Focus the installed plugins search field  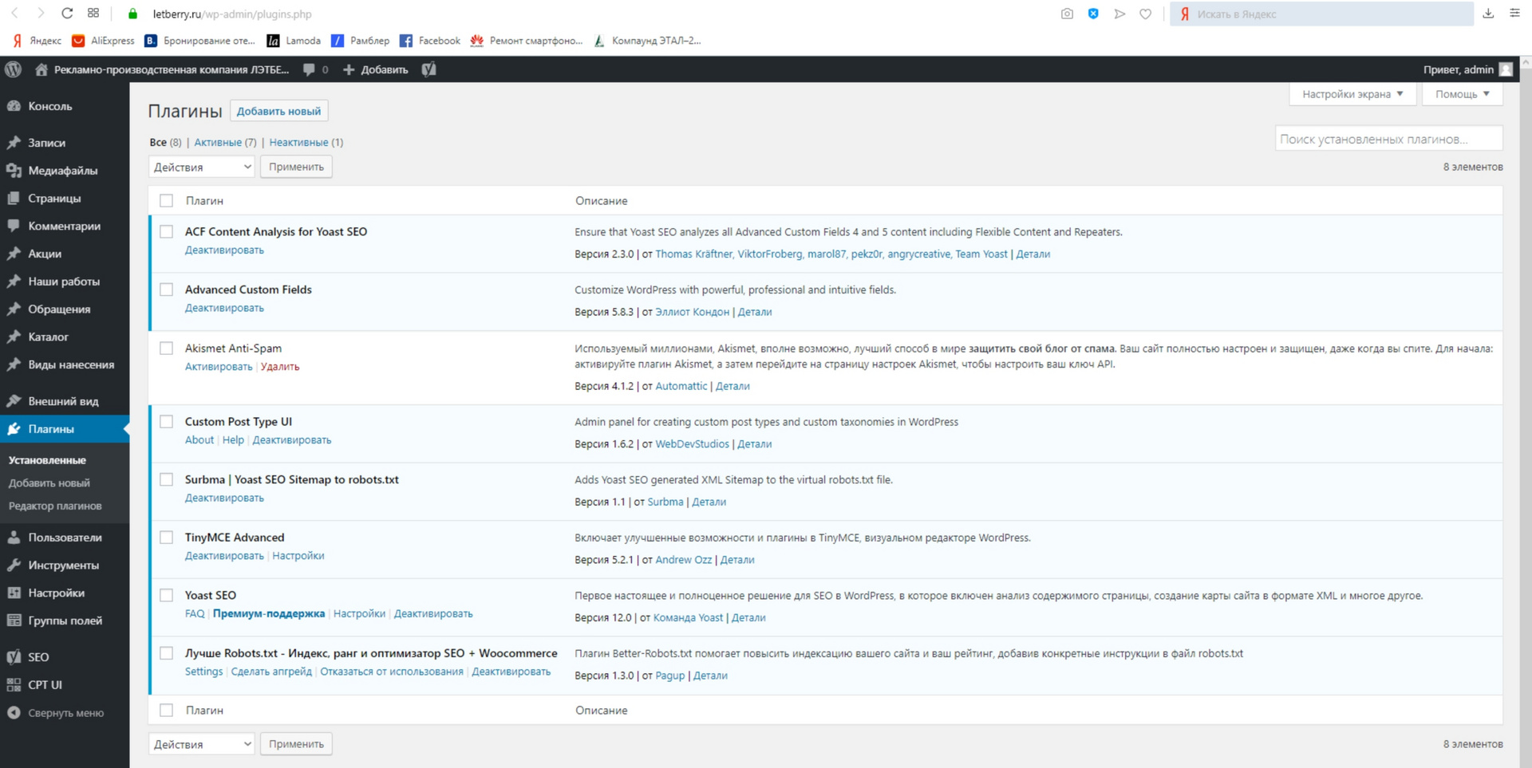click(x=1388, y=140)
